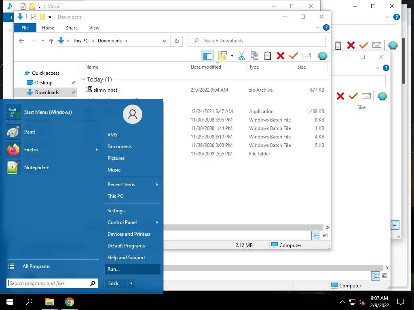Open Classic Explorer settings shell icon in Downloads
The image size is (414, 310).
pos(322,56)
